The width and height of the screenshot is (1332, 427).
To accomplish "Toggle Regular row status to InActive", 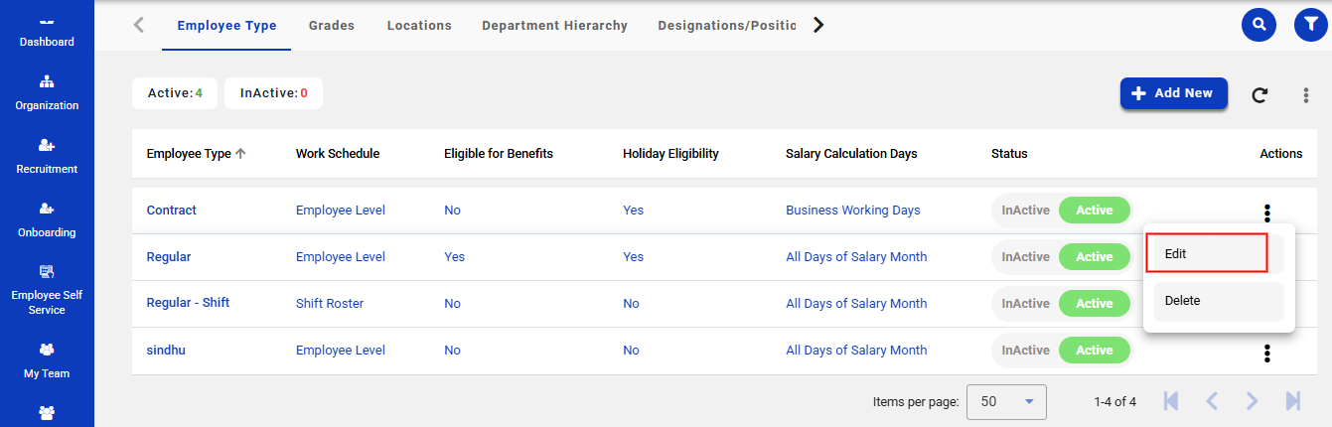I will click(1025, 257).
